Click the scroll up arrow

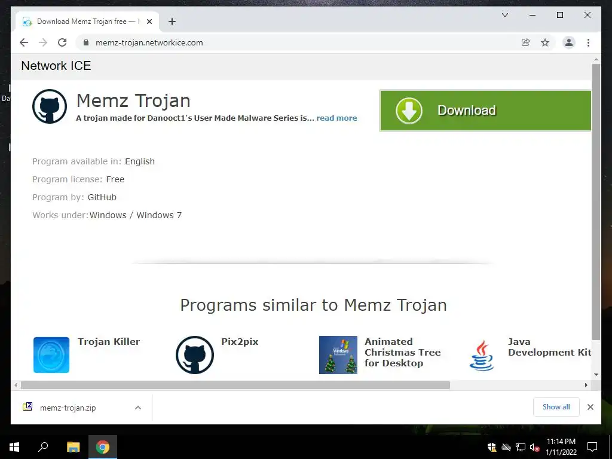(596, 60)
